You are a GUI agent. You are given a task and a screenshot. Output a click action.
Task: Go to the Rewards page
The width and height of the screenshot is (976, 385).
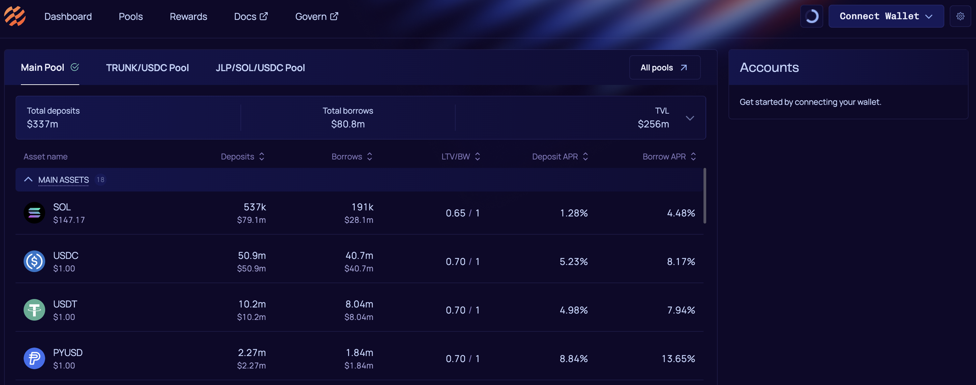188,16
